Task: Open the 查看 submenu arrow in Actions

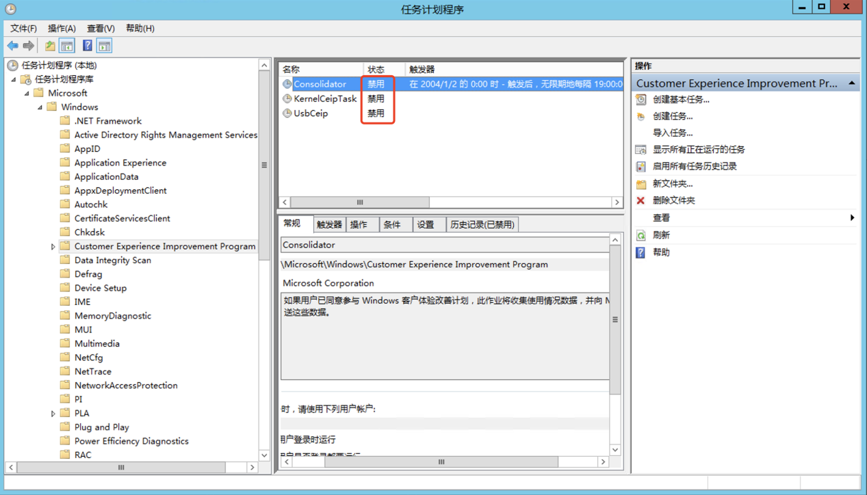Action: click(x=852, y=217)
